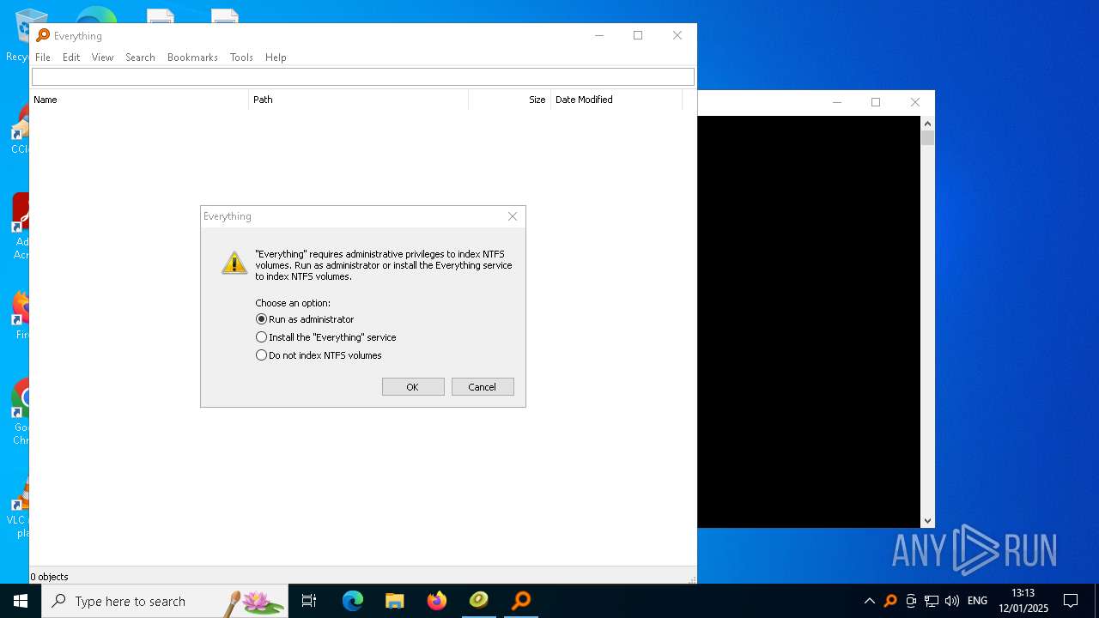This screenshot has width=1099, height=618.
Task: Select the Edge shortcut on the desktop
Action: pos(96,15)
